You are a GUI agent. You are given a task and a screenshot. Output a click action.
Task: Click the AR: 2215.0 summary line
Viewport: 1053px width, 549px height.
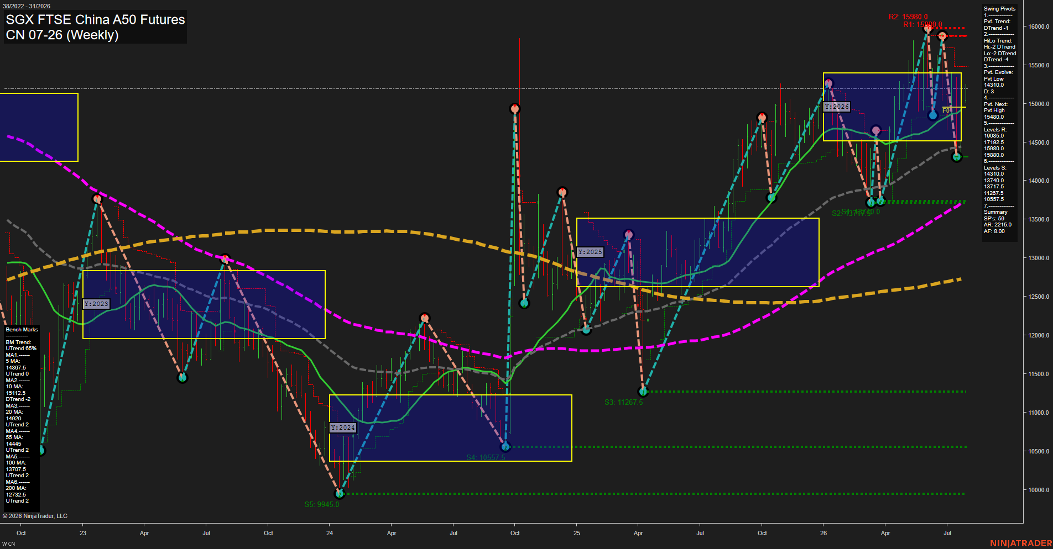click(997, 225)
